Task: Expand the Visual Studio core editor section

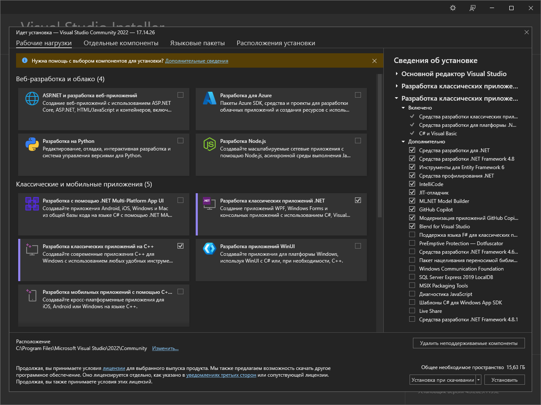Action: click(x=397, y=74)
